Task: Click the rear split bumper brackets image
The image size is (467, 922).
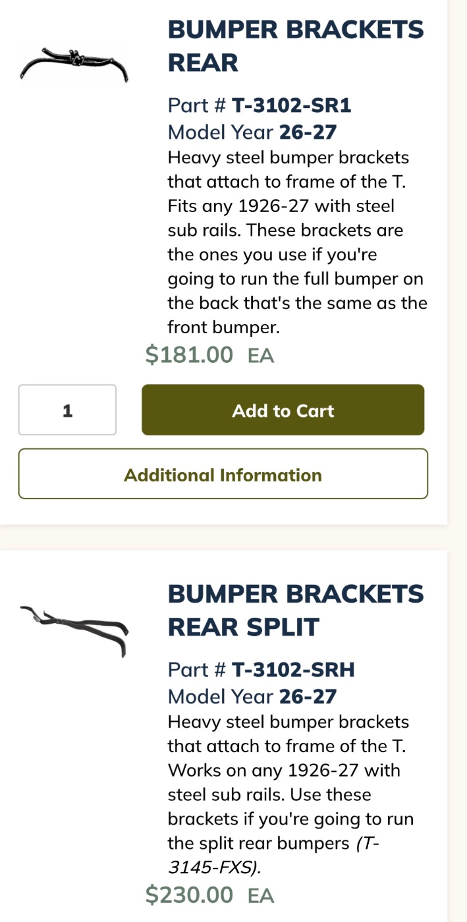Action: point(74,629)
